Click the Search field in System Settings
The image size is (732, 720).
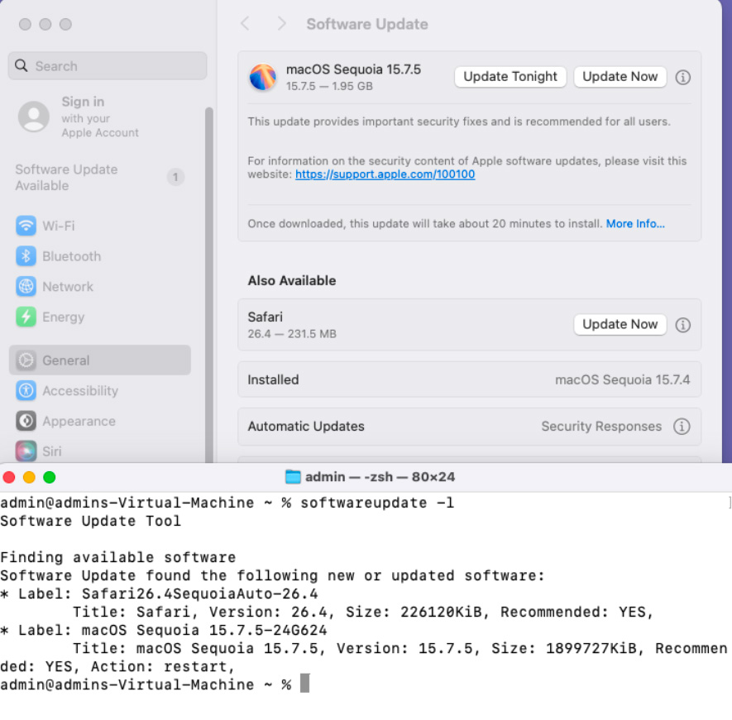(108, 66)
